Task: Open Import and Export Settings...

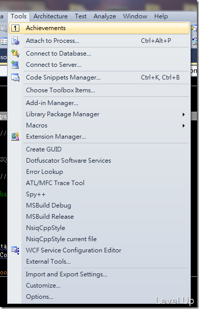Action: [99, 274]
